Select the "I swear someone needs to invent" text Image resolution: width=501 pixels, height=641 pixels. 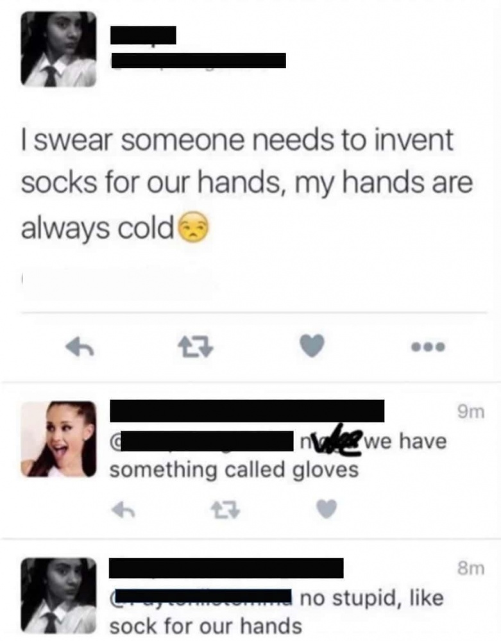click(x=237, y=140)
